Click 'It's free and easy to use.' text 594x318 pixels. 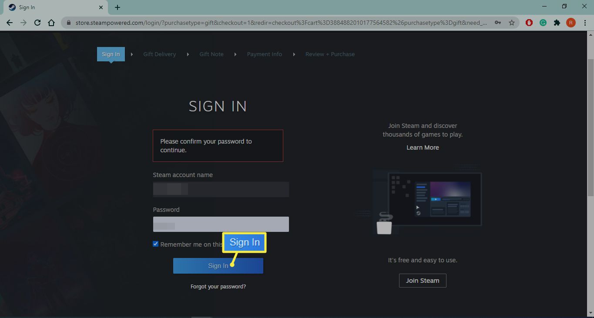(x=423, y=260)
